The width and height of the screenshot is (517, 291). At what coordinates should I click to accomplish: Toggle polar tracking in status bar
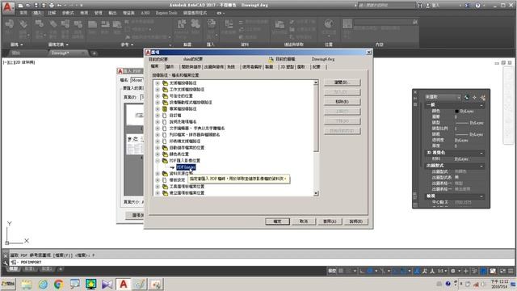tap(370, 271)
